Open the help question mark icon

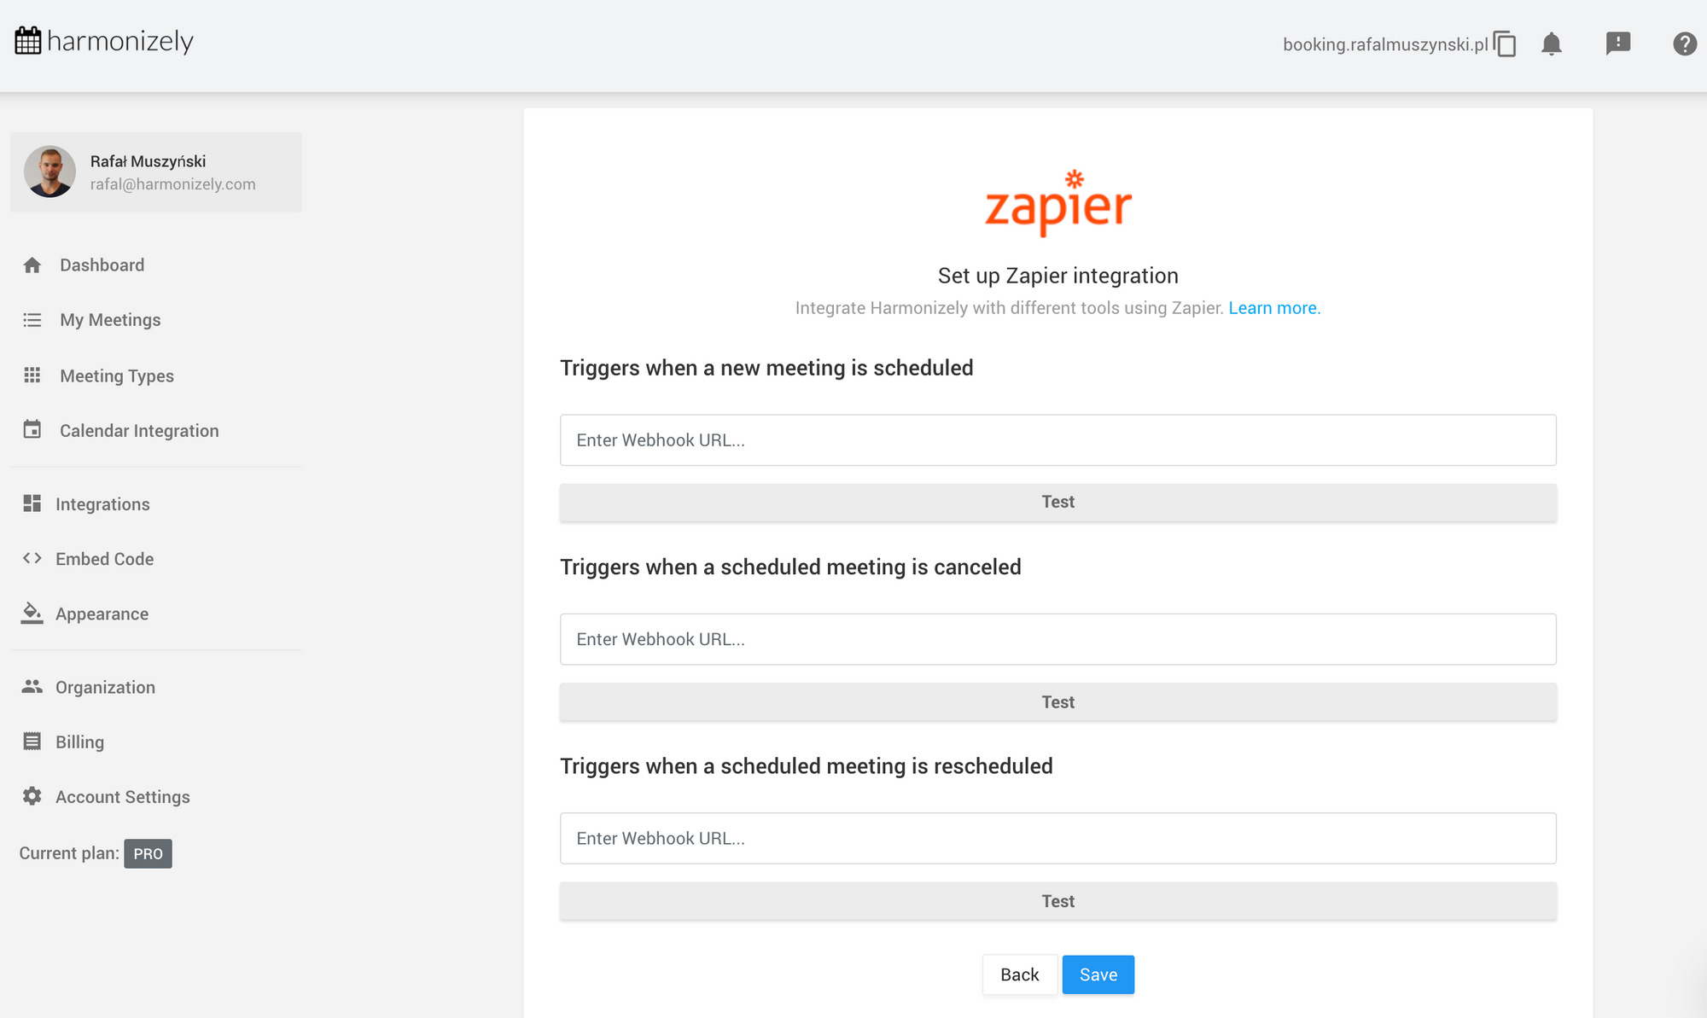1685,44
